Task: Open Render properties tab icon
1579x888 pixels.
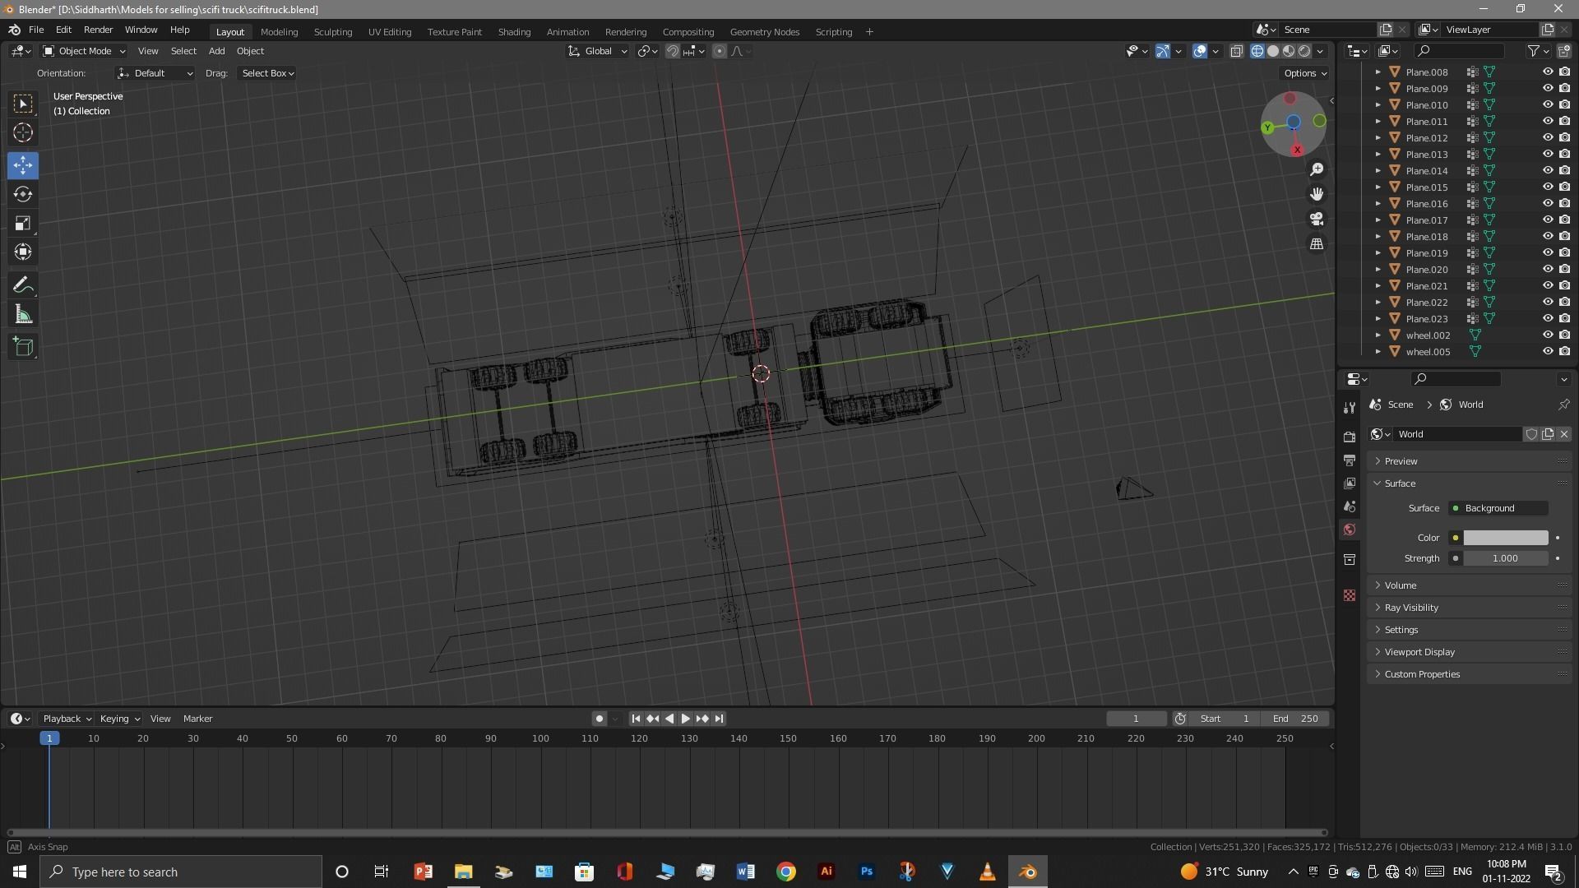Action: click(x=1350, y=437)
